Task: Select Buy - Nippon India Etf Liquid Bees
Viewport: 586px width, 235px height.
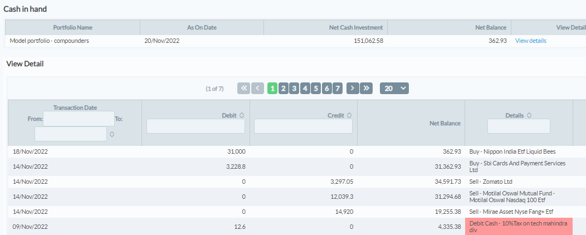Action: coord(512,151)
